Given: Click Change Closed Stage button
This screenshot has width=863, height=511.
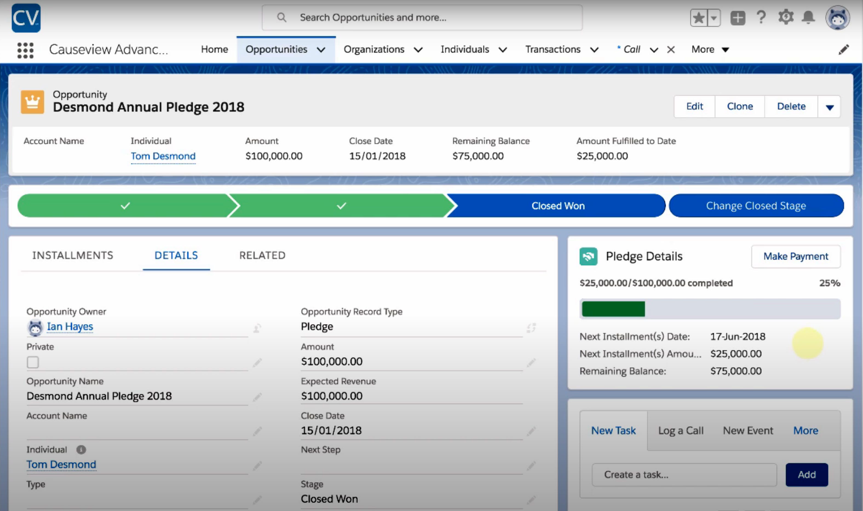Looking at the screenshot, I should tap(756, 206).
